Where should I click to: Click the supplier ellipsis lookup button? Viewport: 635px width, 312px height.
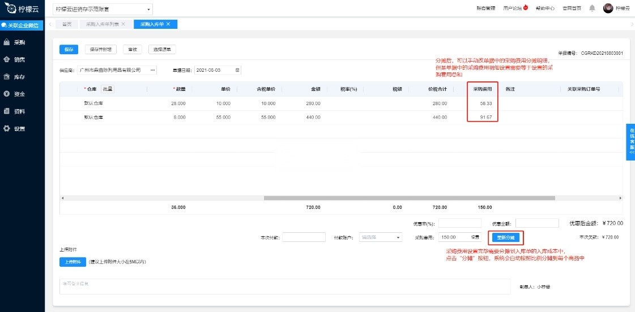(152, 70)
